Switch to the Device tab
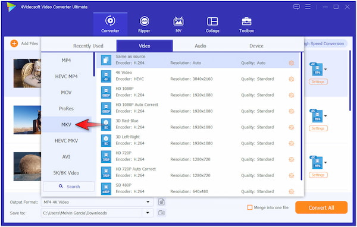357x227 pixels. (x=256, y=46)
